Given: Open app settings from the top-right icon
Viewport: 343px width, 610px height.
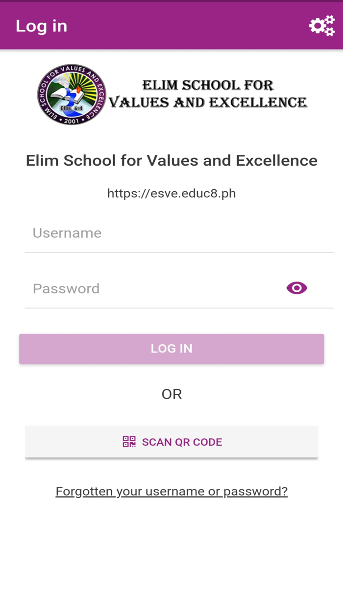Looking at the screenshot, I should tap(322, 25).
